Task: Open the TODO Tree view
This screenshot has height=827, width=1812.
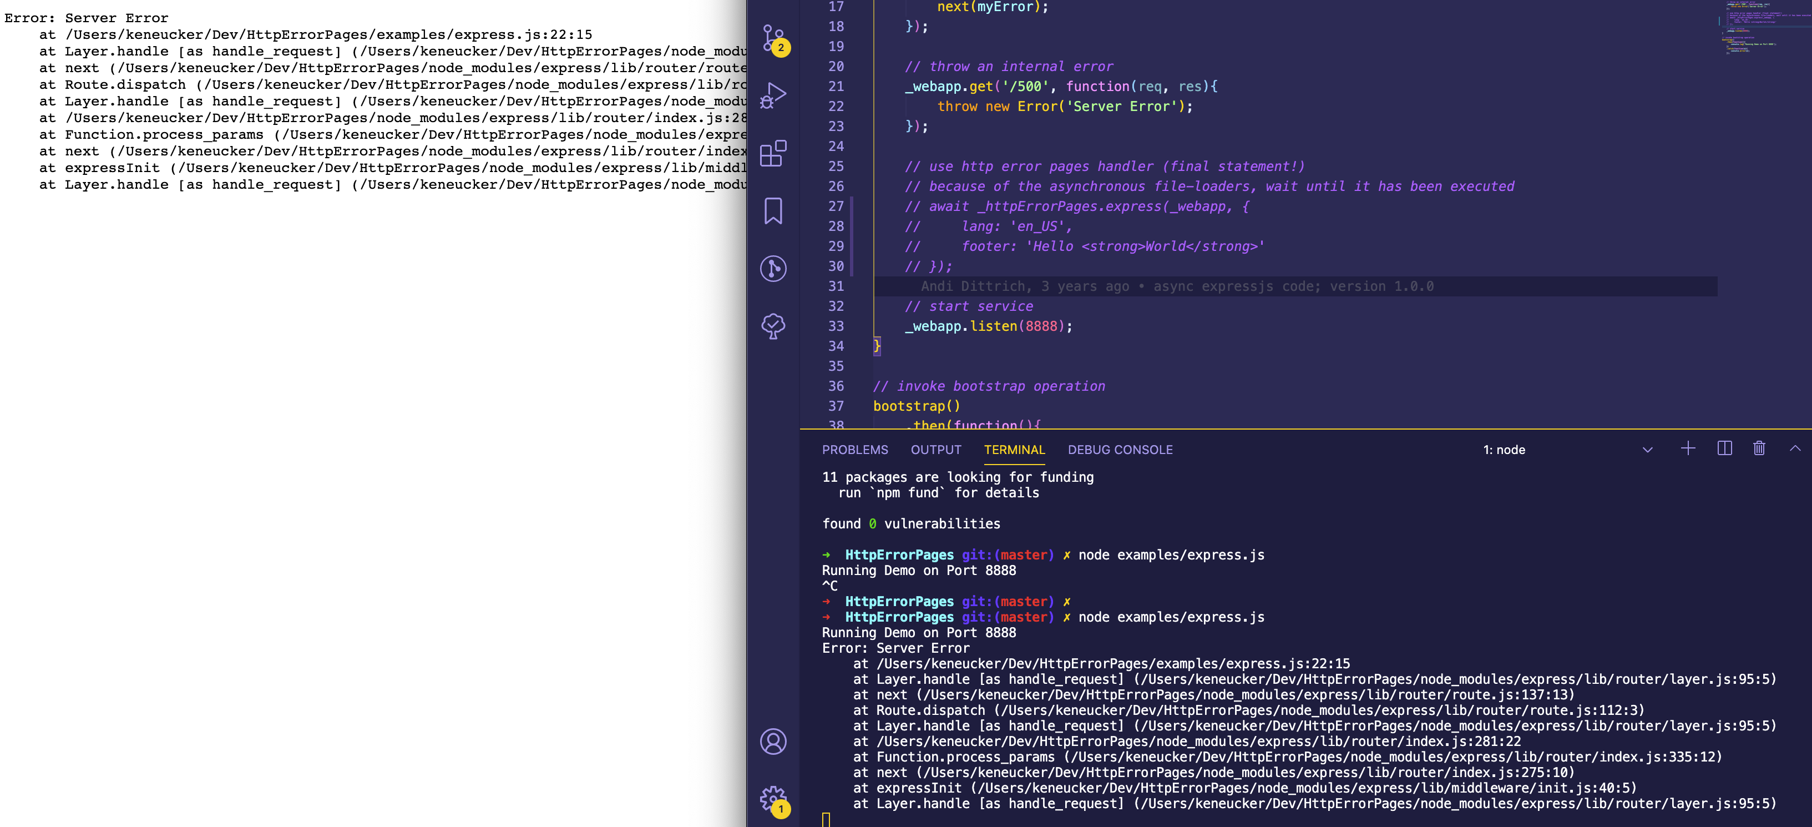Action: [772, 325]
